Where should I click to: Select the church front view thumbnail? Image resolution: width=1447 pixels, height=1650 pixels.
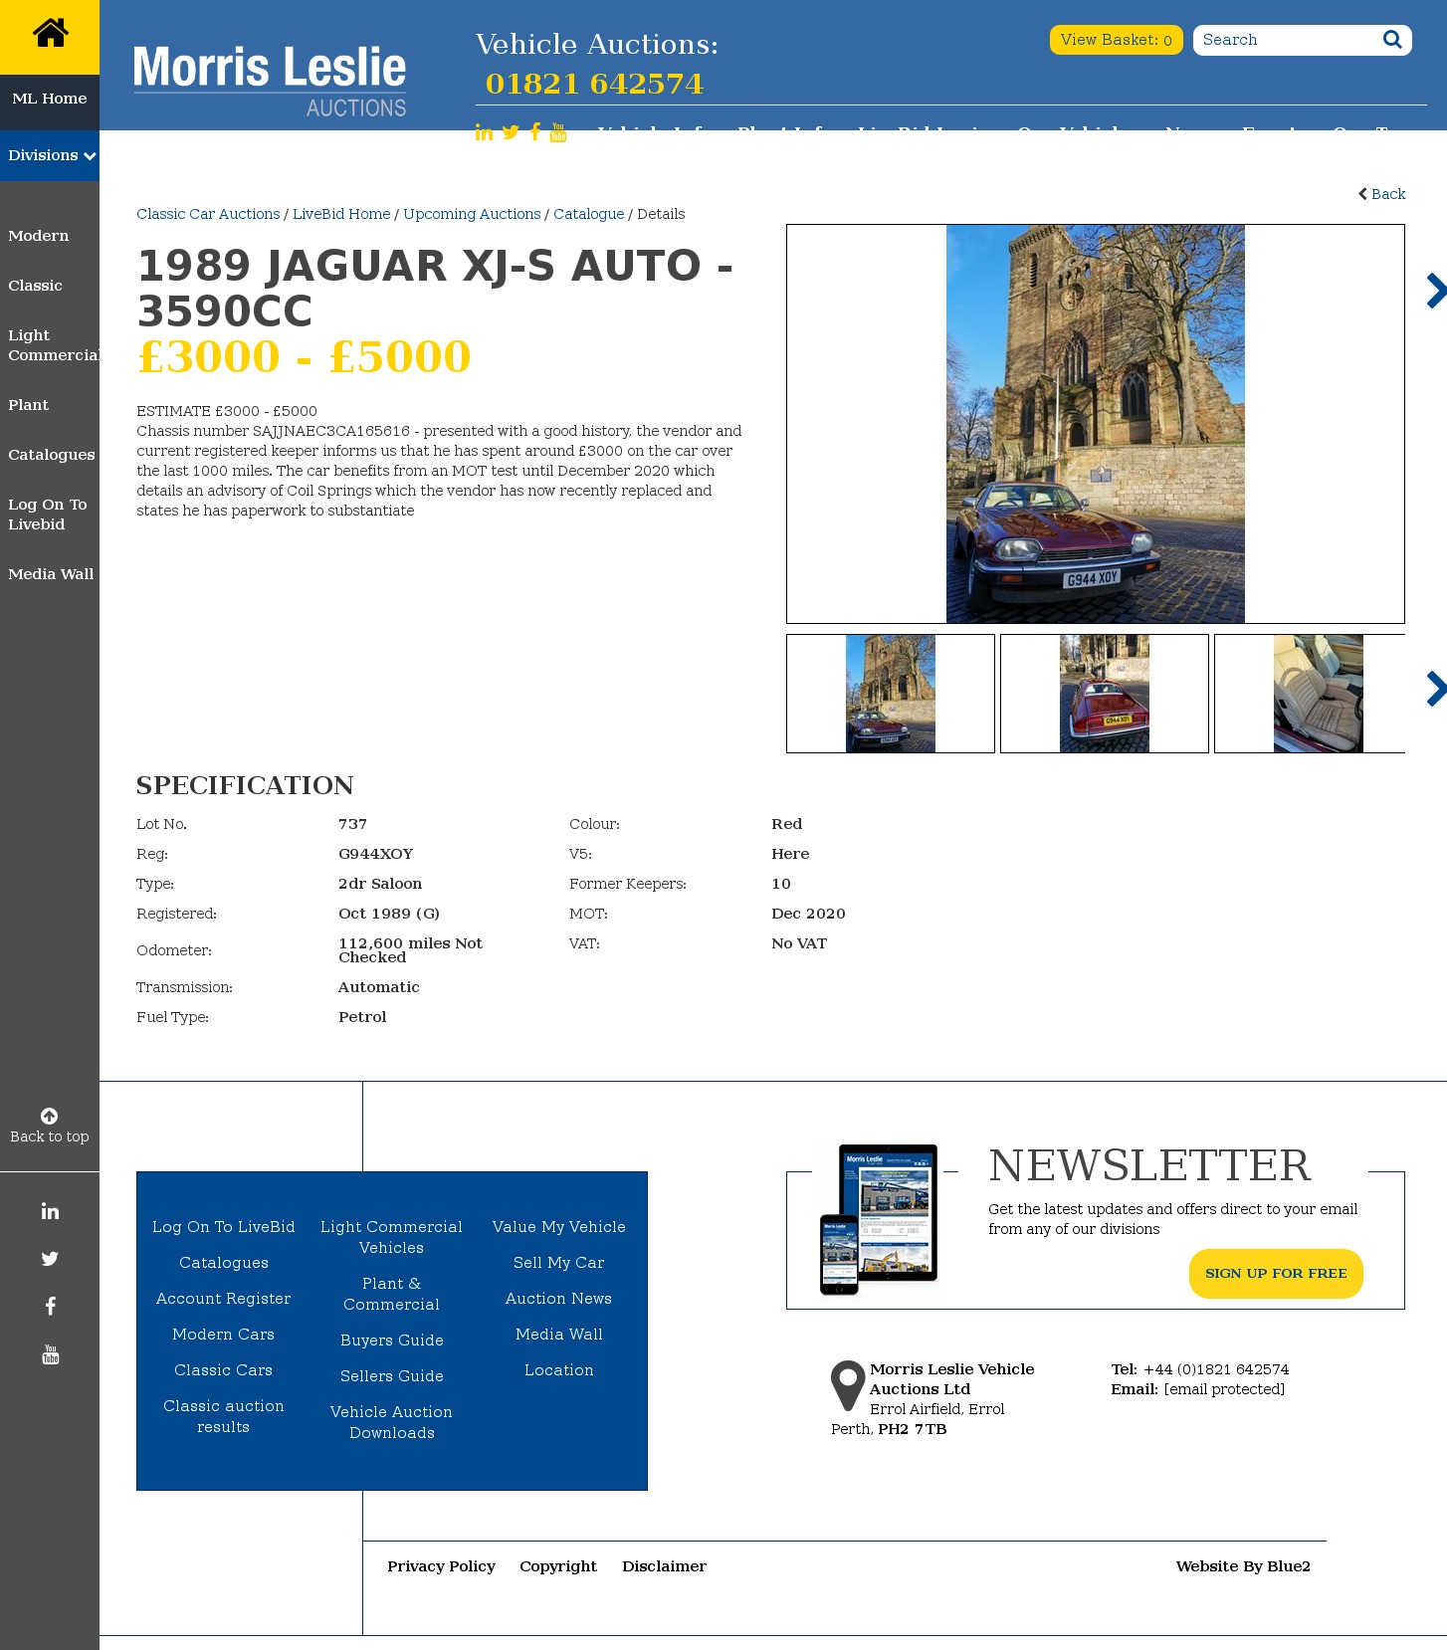[891, 694]
